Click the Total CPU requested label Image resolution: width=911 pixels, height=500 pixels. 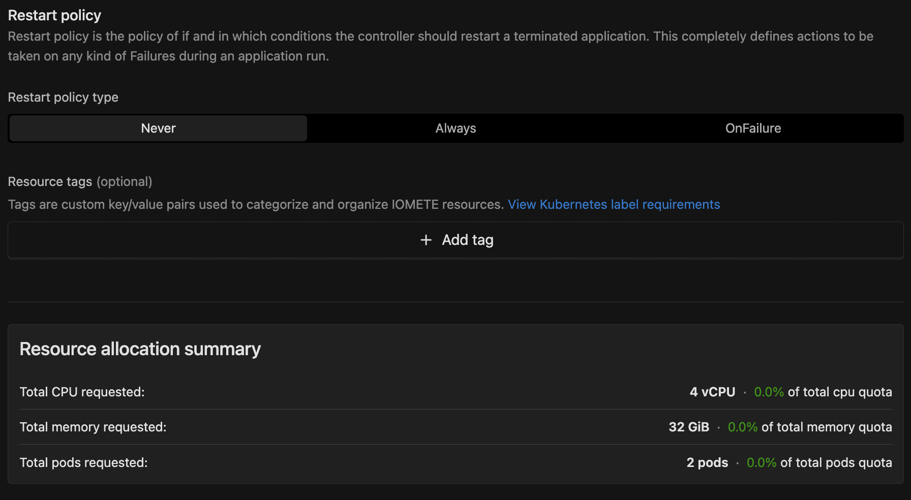coord(82,392)
